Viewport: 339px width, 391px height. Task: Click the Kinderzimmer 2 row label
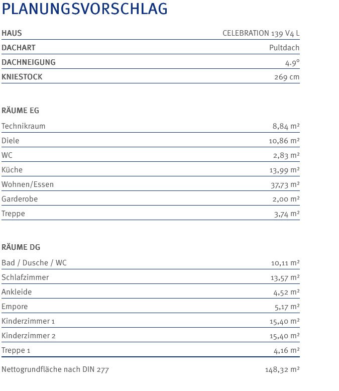29,336
